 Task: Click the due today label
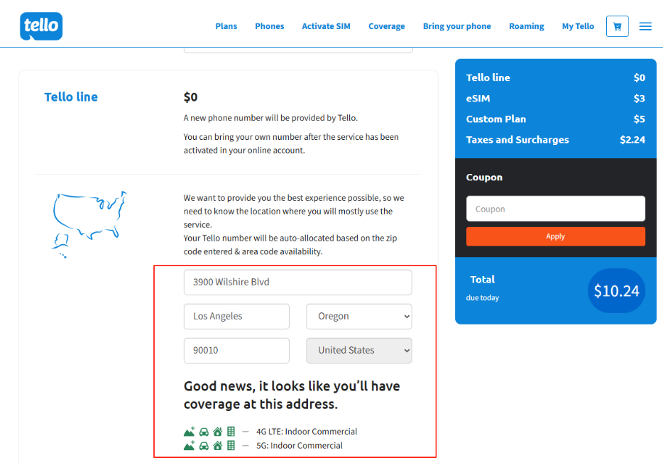(483, 297)
